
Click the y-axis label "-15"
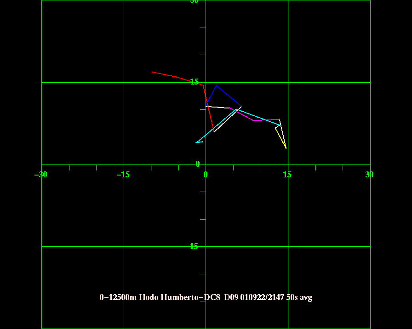click(x=192, y=246)
